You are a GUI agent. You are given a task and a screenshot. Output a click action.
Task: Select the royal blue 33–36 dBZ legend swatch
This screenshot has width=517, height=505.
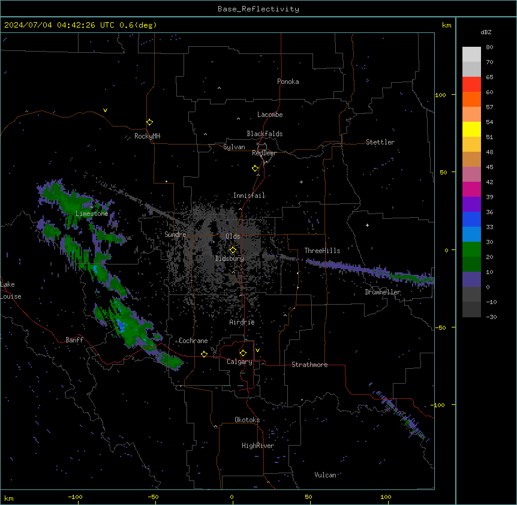[471, 219]
